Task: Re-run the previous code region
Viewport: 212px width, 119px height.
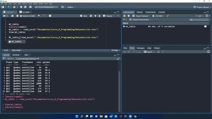Action: click(x=91, y=16)
